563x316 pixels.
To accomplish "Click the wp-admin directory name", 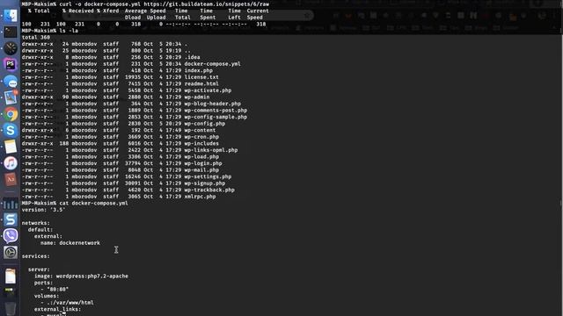I will pyautogui.click(x=197, y=97).
